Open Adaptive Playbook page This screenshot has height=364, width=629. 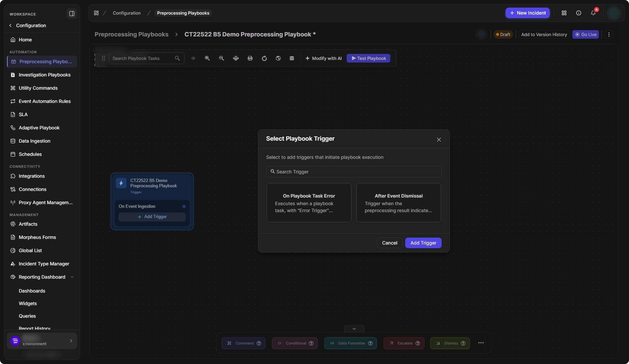(42, 128)
